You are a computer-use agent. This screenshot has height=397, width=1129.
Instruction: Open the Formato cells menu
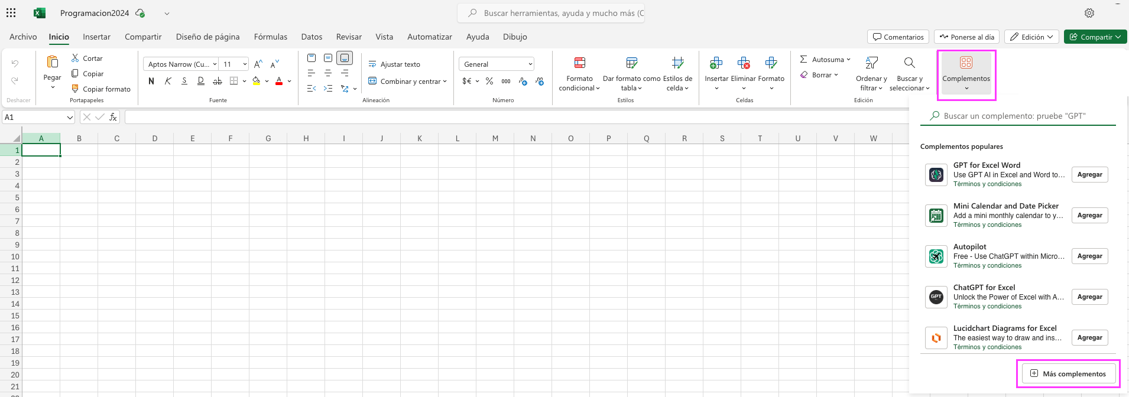(x=771, y=73)
